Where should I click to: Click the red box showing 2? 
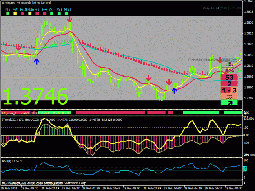tap(229, 84)
